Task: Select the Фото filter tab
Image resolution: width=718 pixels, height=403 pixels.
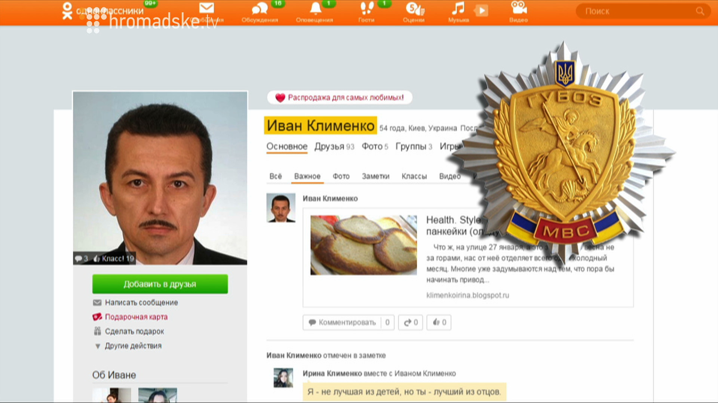Action: coord(341,176)
